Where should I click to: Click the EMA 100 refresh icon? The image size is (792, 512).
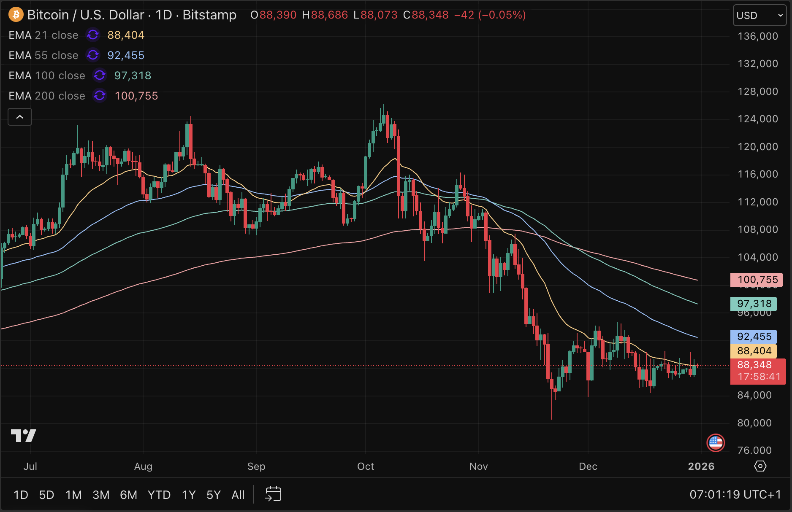pos(100,75)
